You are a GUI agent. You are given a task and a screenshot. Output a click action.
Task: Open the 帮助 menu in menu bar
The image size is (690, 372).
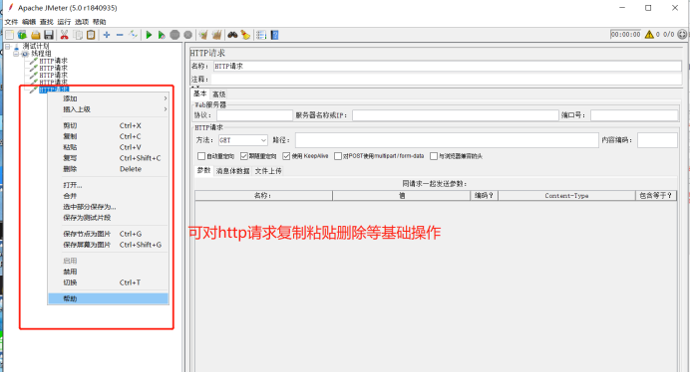pyautogui.click(x=99, y=22)
